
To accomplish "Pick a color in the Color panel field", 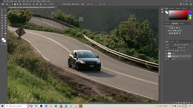I will 178,15.
